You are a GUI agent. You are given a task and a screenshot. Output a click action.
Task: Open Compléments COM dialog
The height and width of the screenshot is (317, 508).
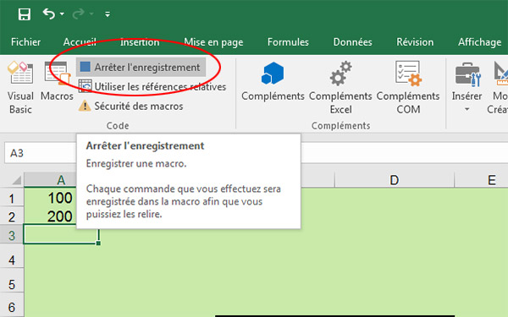(408, 87)
